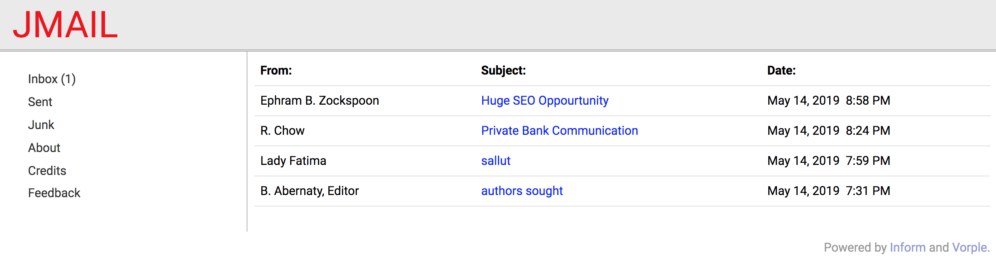This screenshot has height=271, width=996.
Task: Follow the Vorple link in footer
Action: pos(969,247)
